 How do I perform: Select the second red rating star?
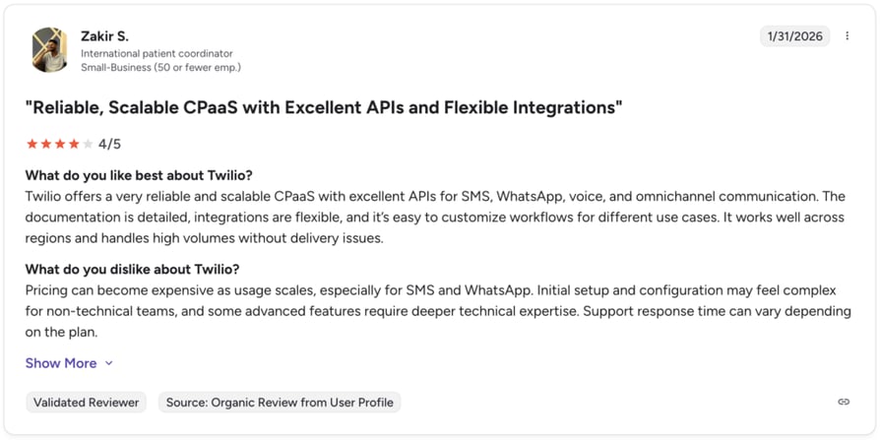[46, 145]
